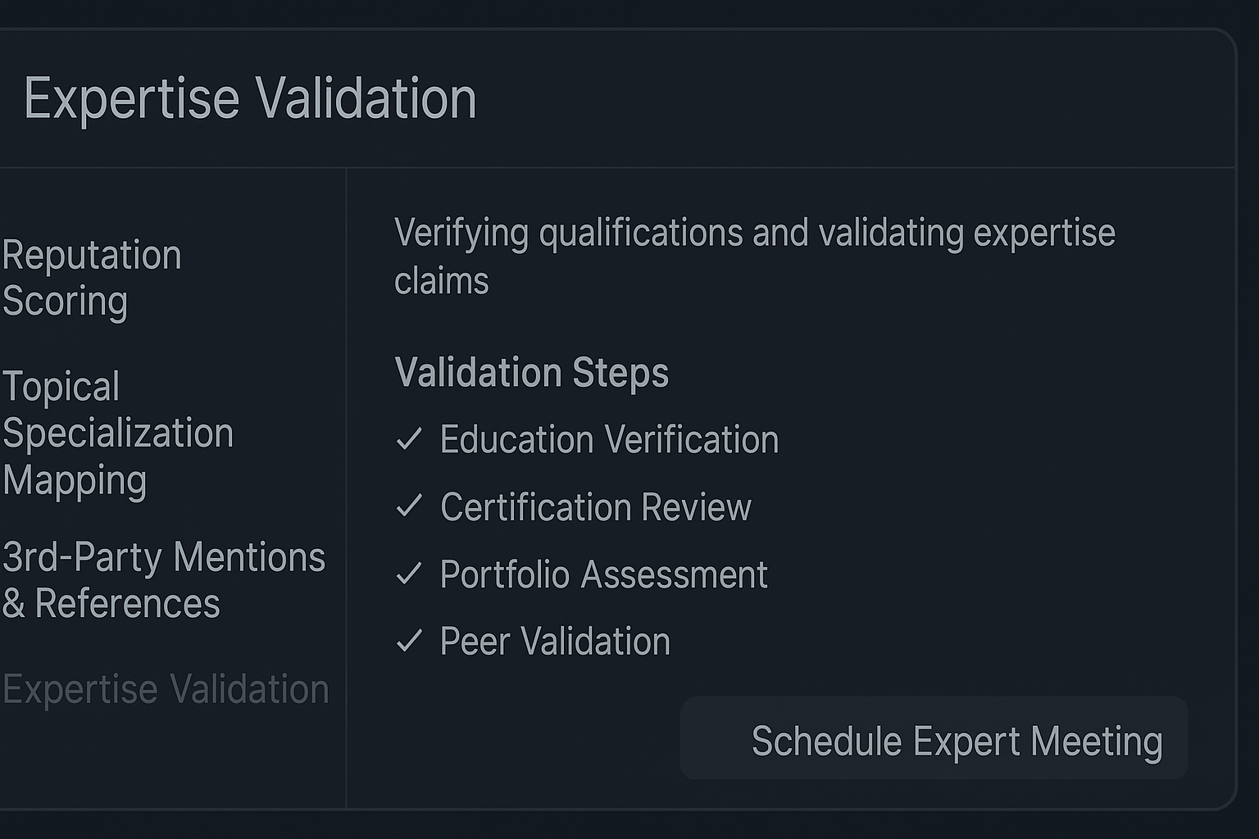Click the word 'claims' in the description
This screenshot has height=839, width=1259.
[441, 282]
